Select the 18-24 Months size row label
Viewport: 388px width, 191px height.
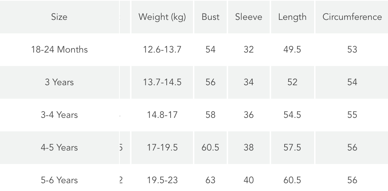[59, 49]
